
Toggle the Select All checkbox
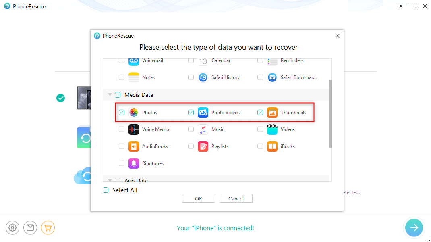point(106,190)
